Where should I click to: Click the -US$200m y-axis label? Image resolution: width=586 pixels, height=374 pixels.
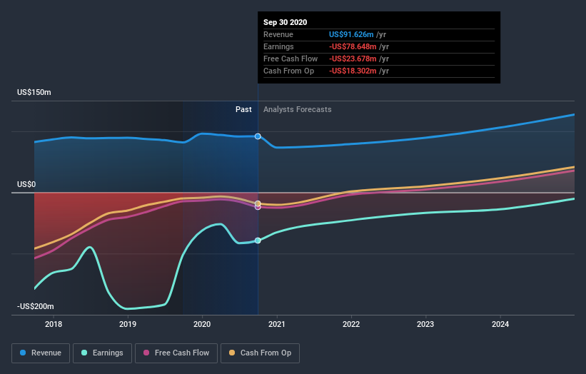(36, 306)
